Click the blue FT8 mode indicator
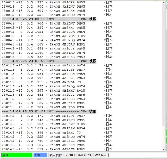The width and height of the screenshot is (167, 159). pyautogui.click(x=40, y=155)
